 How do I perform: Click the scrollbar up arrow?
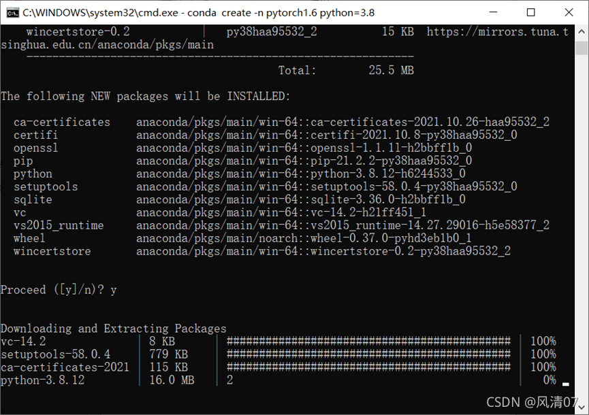pyautogui.click(x=582, y=32)
